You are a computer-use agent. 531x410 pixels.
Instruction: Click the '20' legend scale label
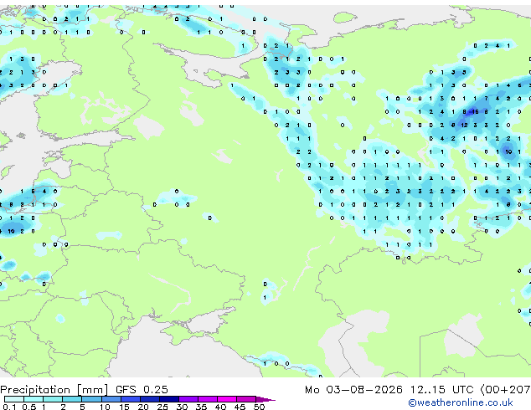point(143,407)
